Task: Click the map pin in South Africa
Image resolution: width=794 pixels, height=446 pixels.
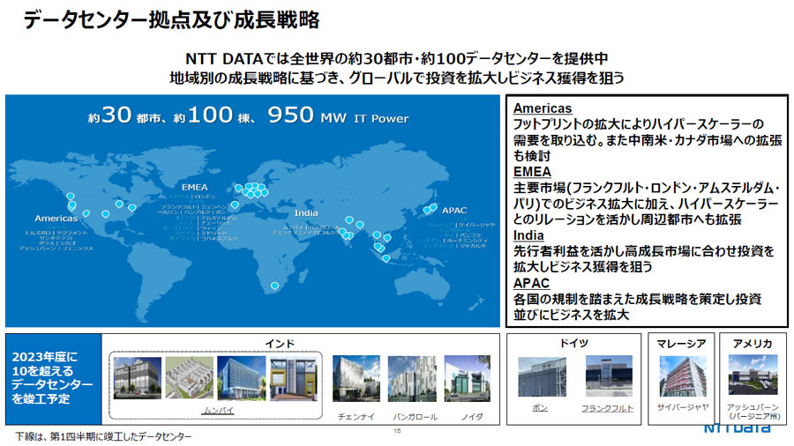Action: [x=274, y=286]
